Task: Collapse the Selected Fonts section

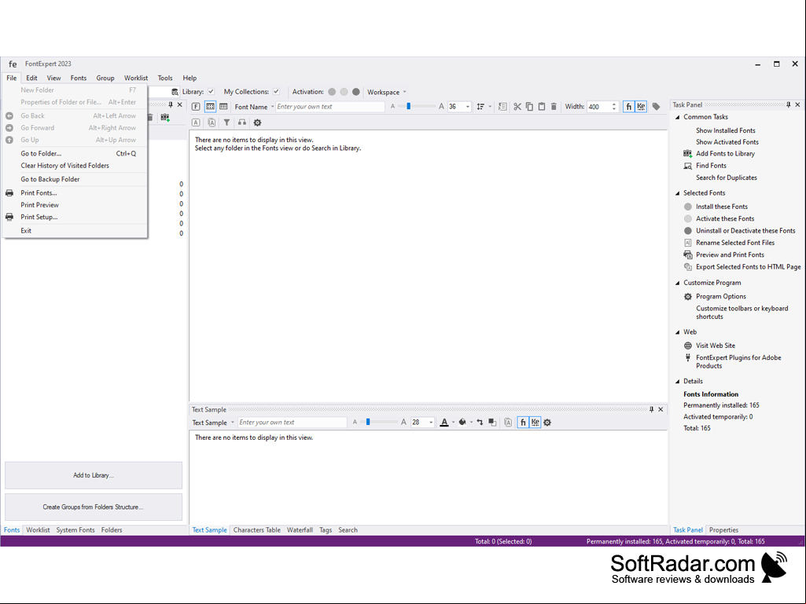Action: coord(678,193)
